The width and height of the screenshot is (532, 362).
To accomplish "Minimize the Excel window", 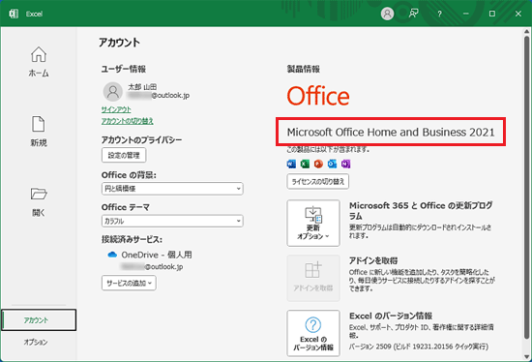I will click(466, 14).
